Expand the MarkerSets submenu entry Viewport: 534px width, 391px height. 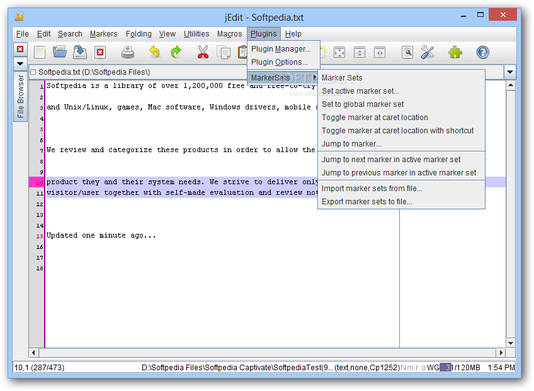[x=283, y=78]
